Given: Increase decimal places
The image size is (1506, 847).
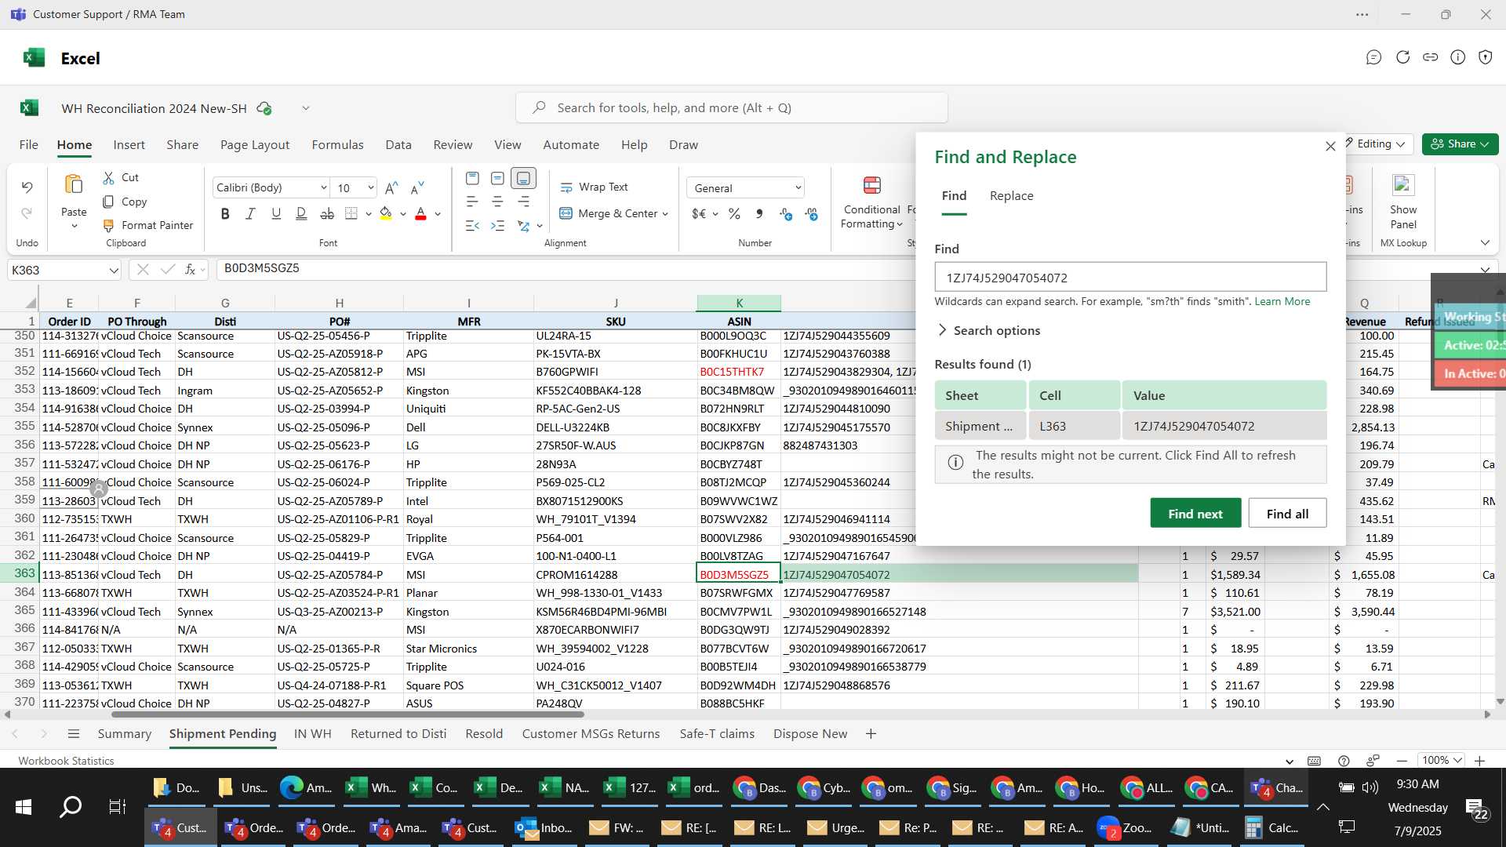Looking at the screenshot, I should [x=812, y=214].
